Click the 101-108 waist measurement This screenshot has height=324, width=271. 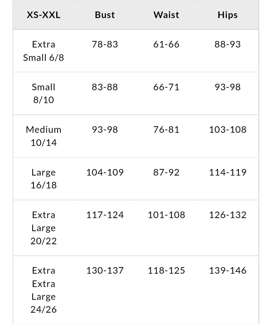point(166,215)
